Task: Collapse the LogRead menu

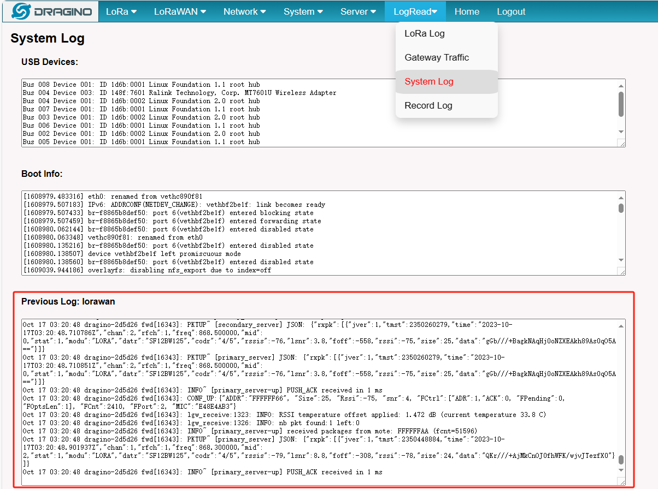Action: (415, 11)
